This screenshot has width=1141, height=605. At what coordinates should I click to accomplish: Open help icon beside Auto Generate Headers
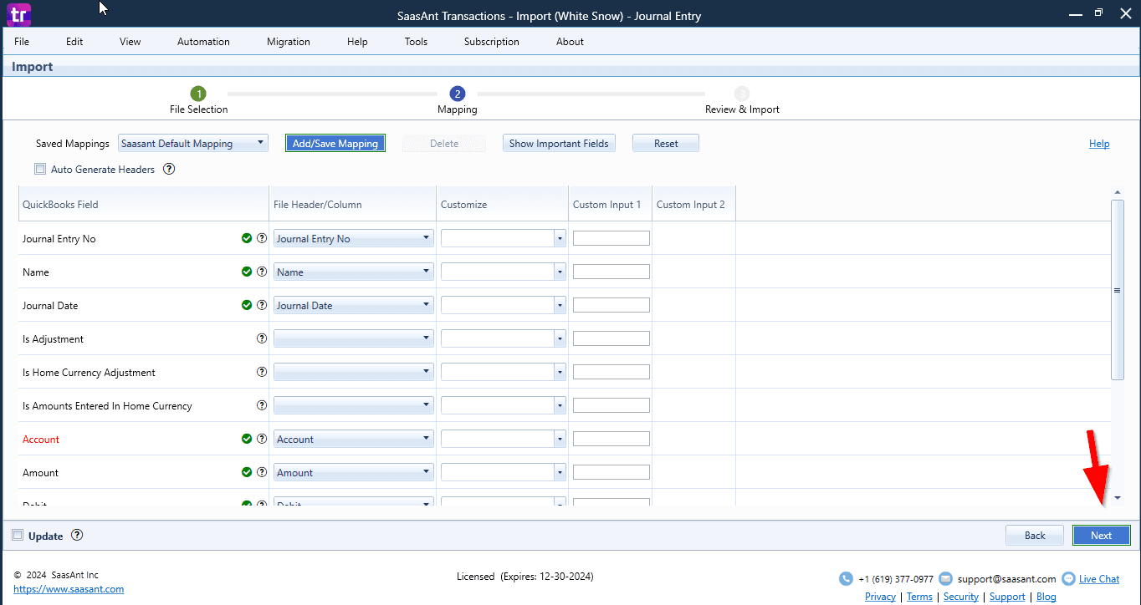point(169,169)
